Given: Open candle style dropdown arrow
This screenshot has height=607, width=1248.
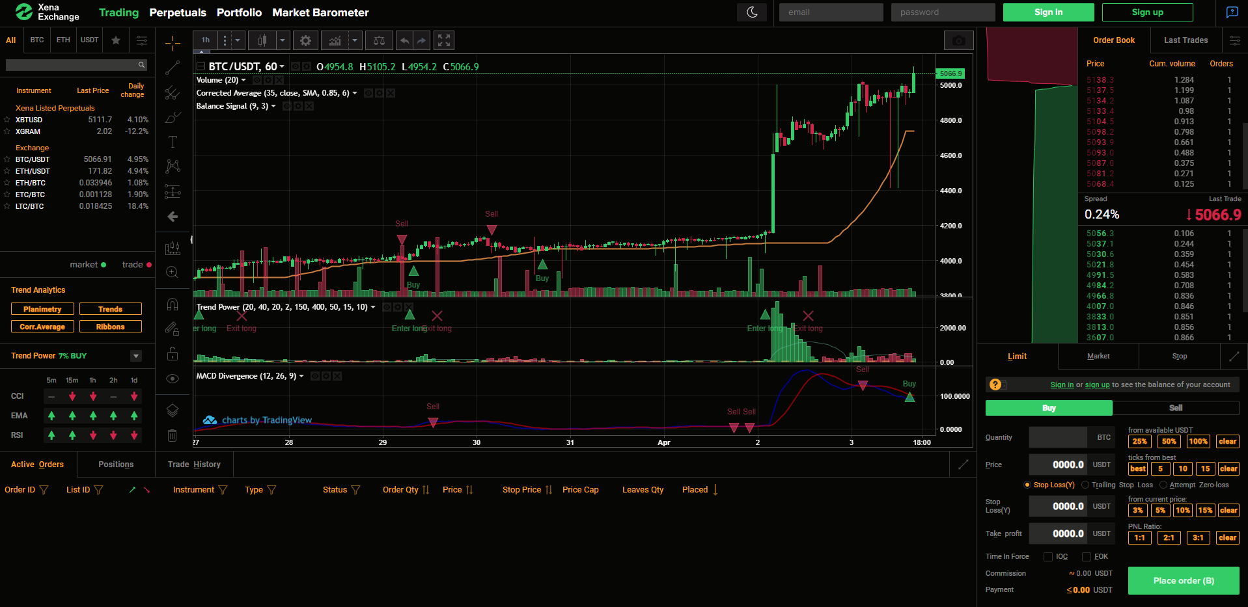Looking at the screenshot, I should (x=283, y=41).
